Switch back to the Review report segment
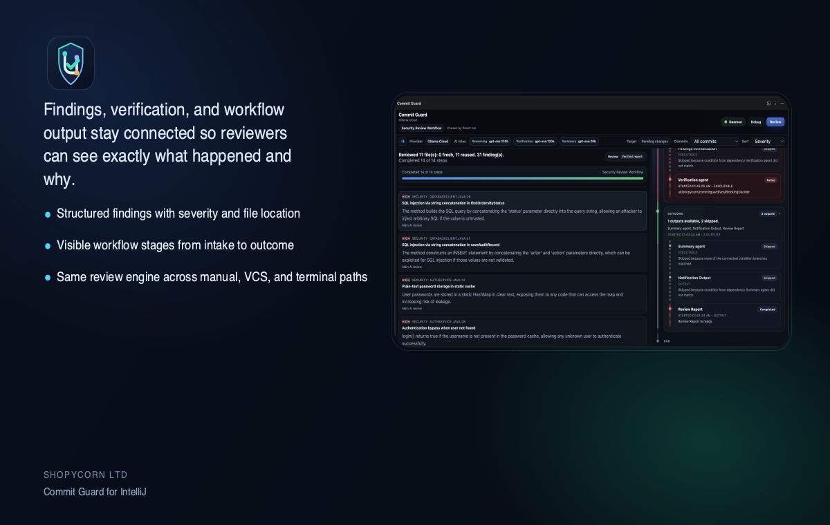Viewport: 830px width, 525px height. (x=613, y=156)
